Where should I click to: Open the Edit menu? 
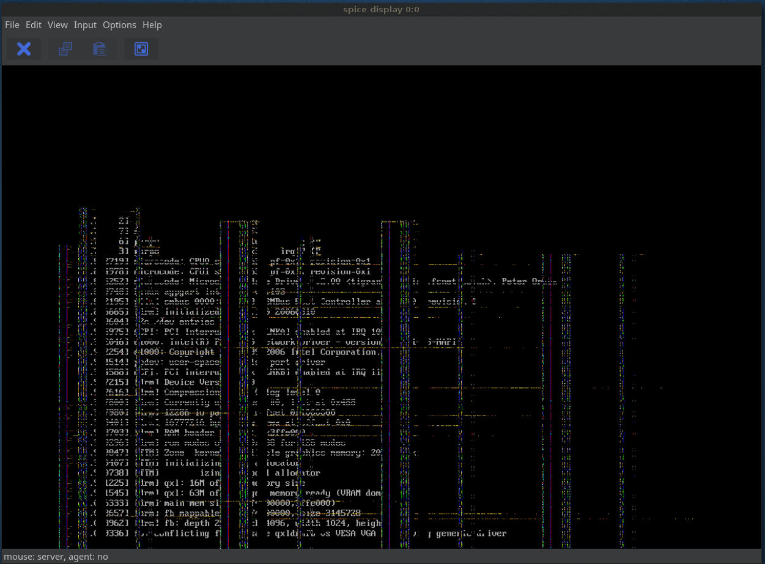coord(34,25)
